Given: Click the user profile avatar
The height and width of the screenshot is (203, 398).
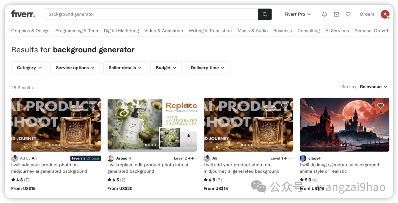Looking at the screenshot, I should click(385, 14).
